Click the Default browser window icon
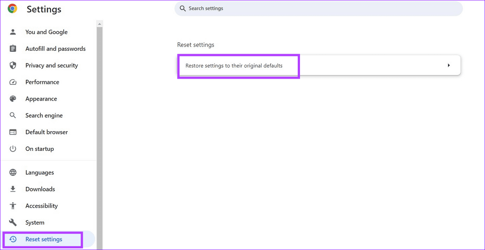The image size is (485, 250). (x=13, y=132)
